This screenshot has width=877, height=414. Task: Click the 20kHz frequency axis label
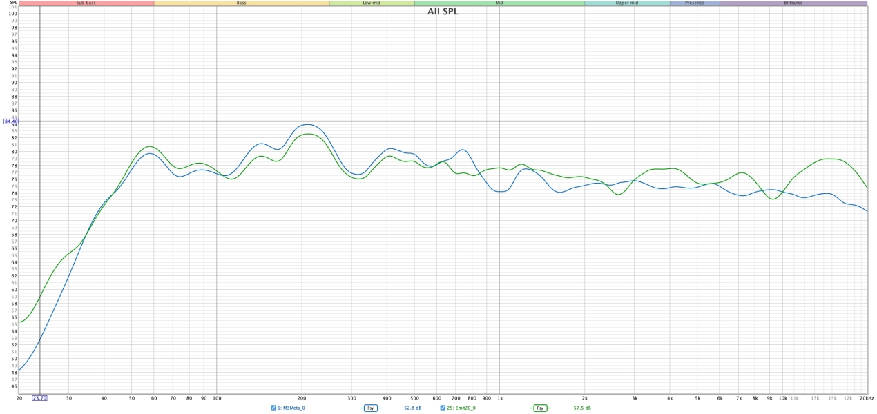click(867, 398)
